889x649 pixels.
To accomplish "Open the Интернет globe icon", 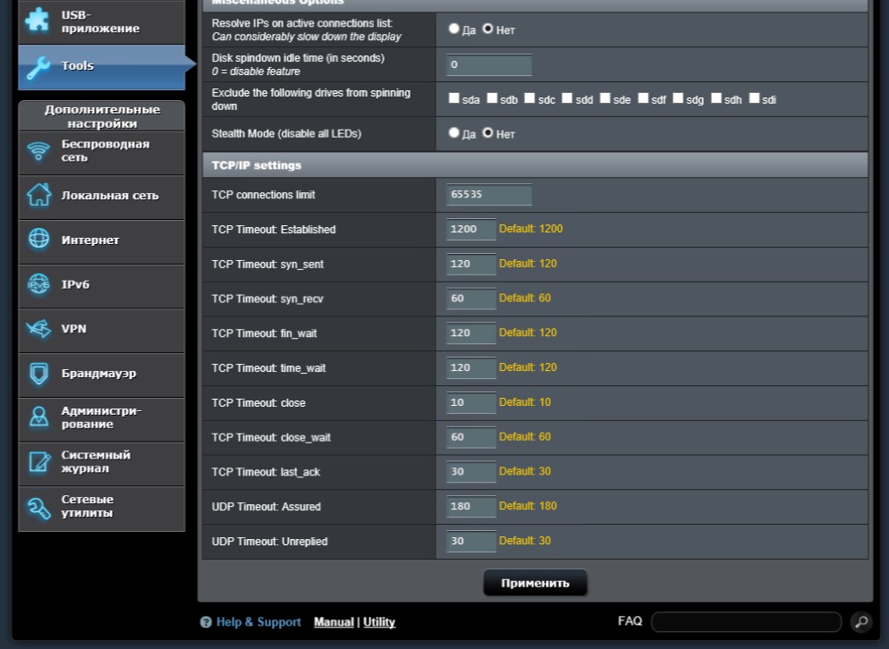I will pos(38,240).
